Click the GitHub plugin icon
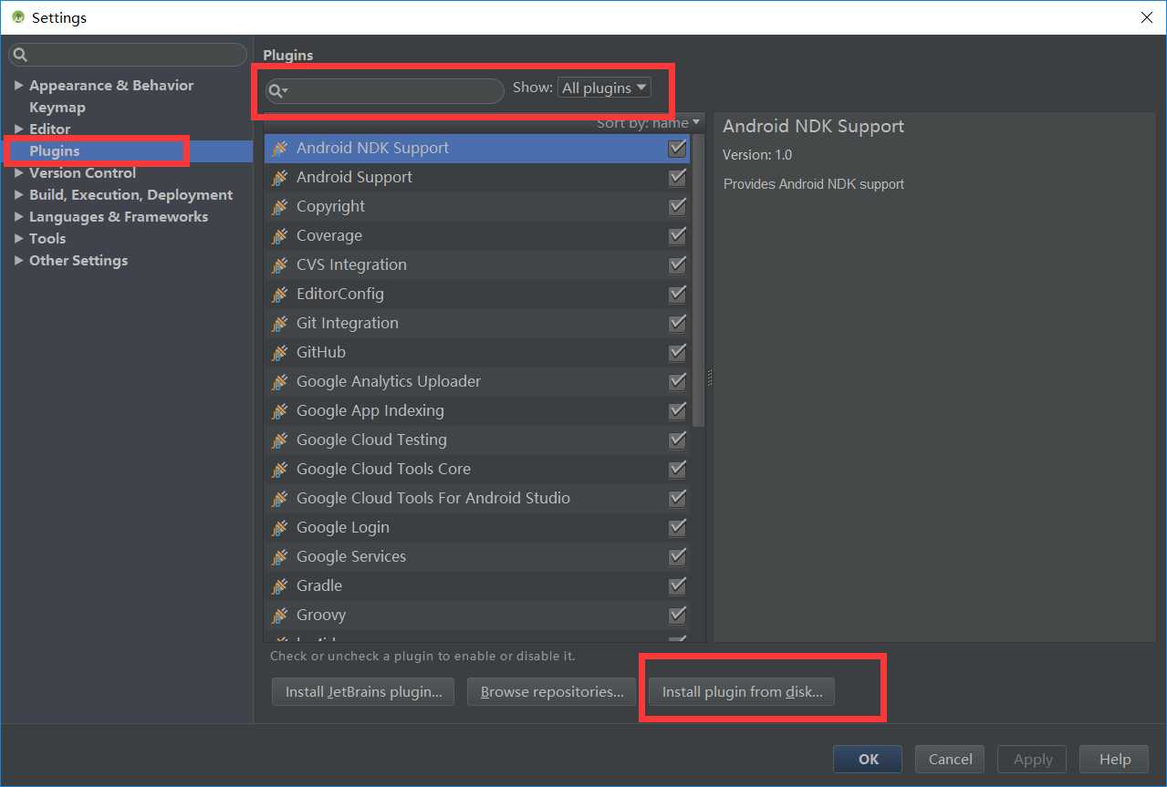This screenshot has height=787, width=1167. pyautogui.click(x=280, y=353)
